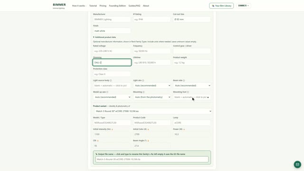Click the Initial Intensity value field
Screen dimensions: 304x171
click(x=112, y=134)
